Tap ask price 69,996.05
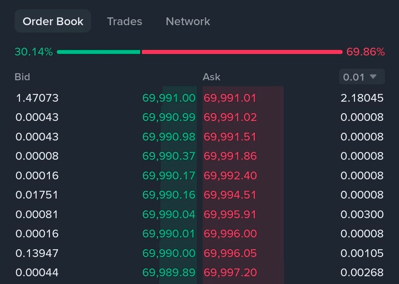399x284 pixels. click(x=230, y=253)
